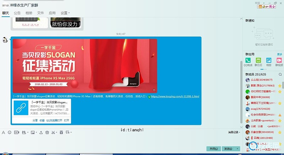
Task: Click the member list scrollbar
Action: point(283,85)
